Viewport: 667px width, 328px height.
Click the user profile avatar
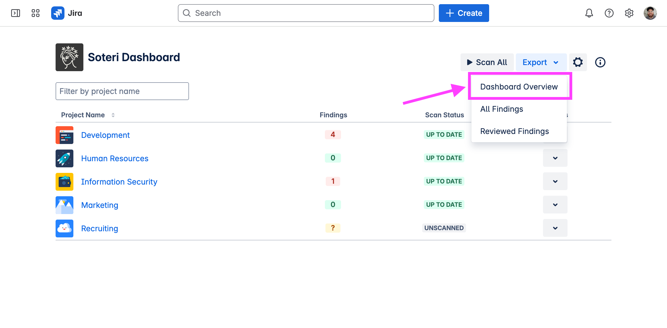pos(650,13)
